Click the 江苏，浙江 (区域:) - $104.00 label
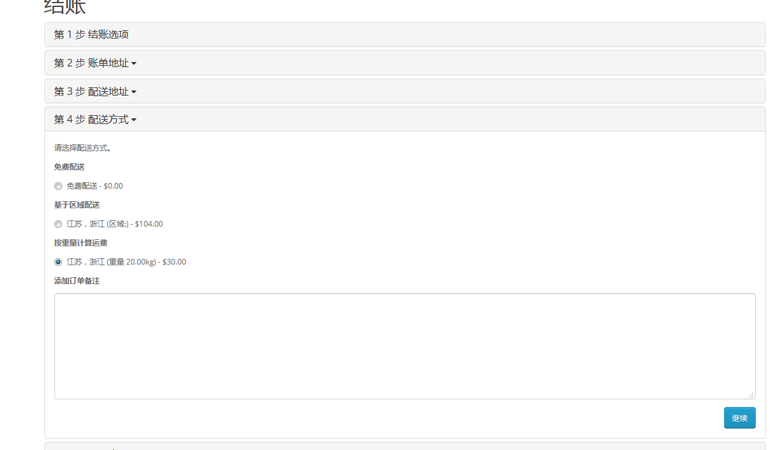This screenshot has height=450, width=776. click(x=115, y=224)
